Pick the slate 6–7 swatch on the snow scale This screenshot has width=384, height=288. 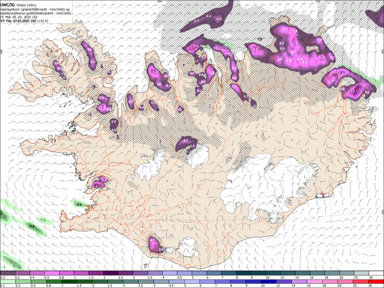[x=214, y=273]
